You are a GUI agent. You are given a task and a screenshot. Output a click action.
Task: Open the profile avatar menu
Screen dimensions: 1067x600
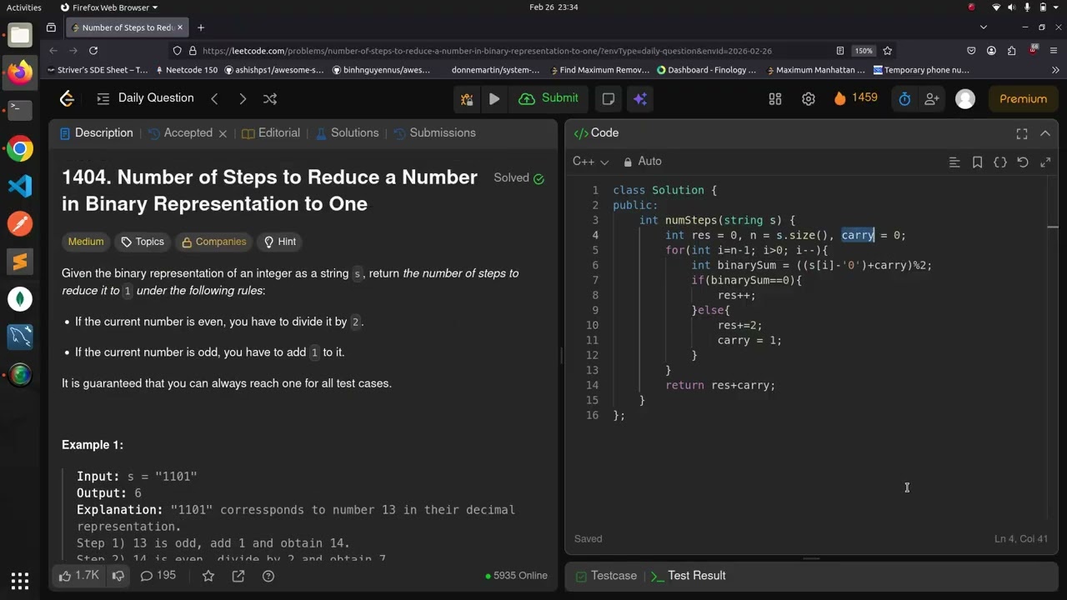(965, 98)
